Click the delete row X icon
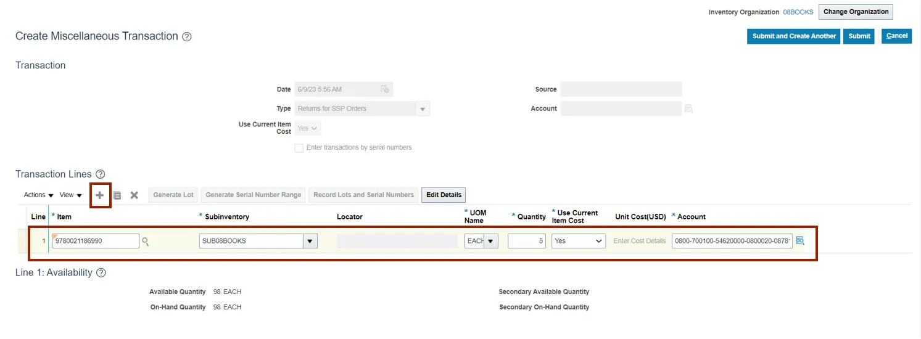Image resolution: width=921 pixels, height=339 pixels. (134, 195)
